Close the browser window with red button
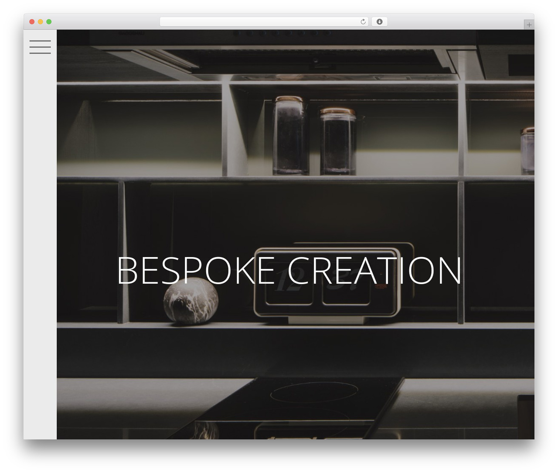 (x=32, y=21)
